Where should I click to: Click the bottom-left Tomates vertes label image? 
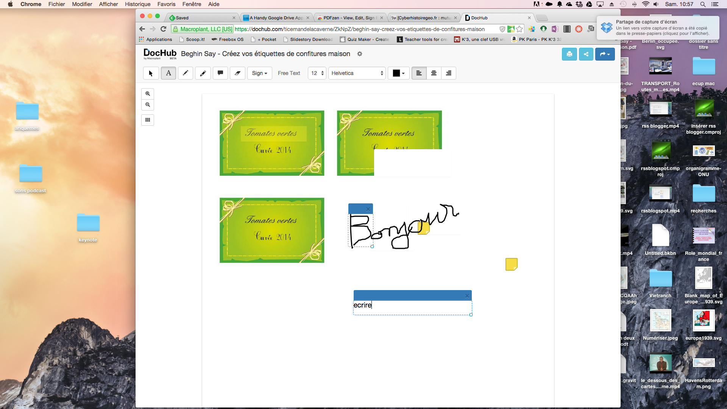click(x=272, y=230)
